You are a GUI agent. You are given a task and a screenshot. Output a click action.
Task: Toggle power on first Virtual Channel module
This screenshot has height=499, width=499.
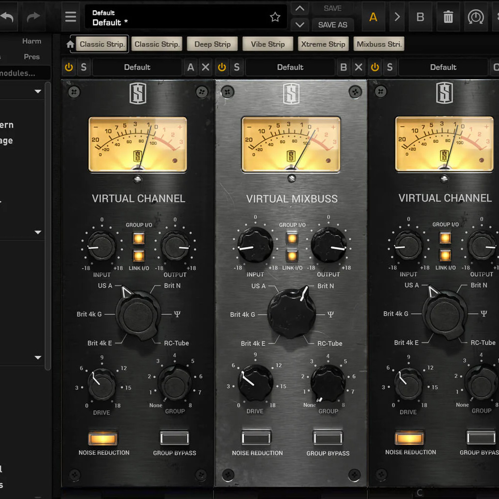69,67
